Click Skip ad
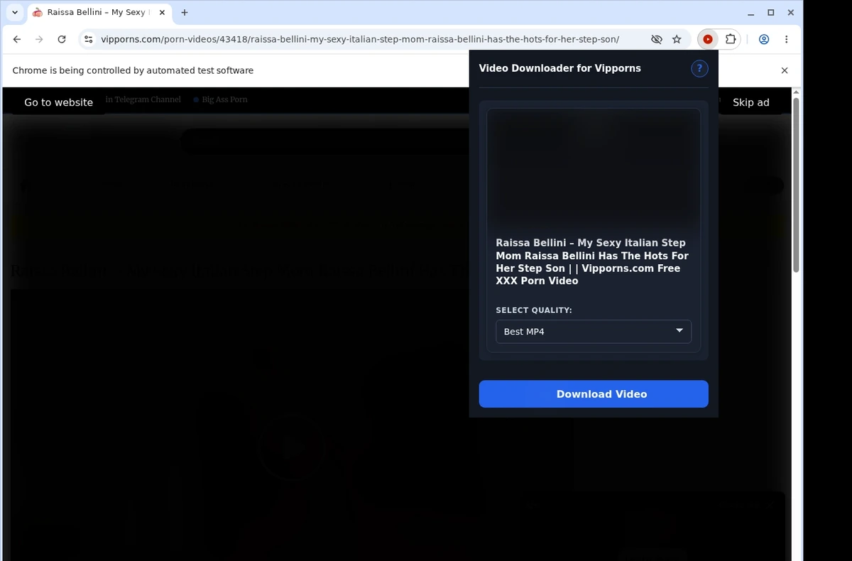This screenshot has width=852, height=561. click(751, 102)
